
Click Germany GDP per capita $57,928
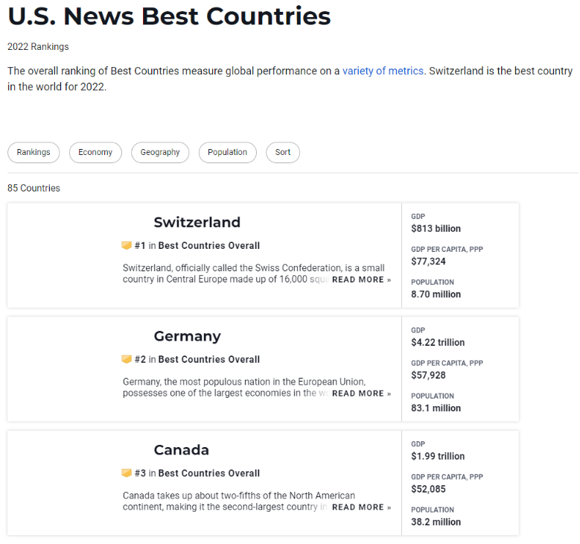(x=428, y=375)
